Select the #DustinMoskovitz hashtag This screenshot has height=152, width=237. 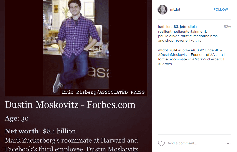click(x=173, y=55)
